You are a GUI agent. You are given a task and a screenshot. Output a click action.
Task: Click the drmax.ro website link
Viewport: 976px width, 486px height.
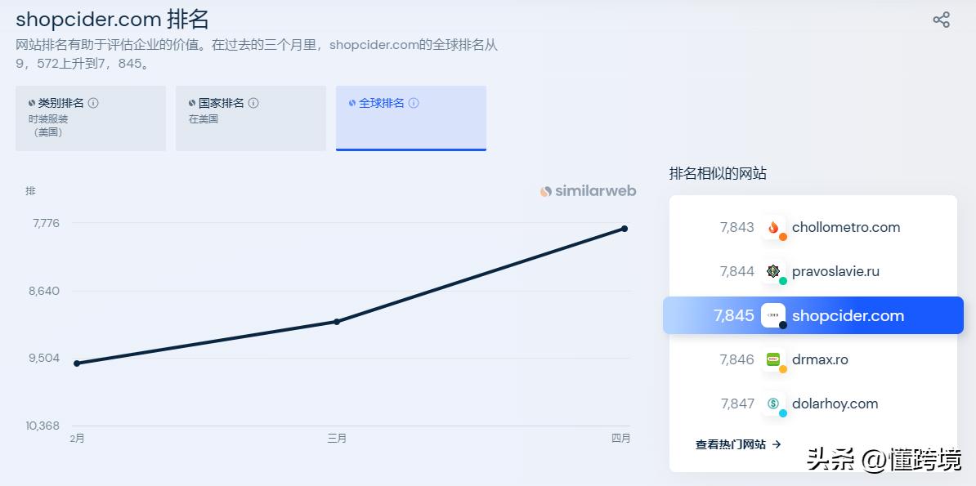click(x=820, y=359)
